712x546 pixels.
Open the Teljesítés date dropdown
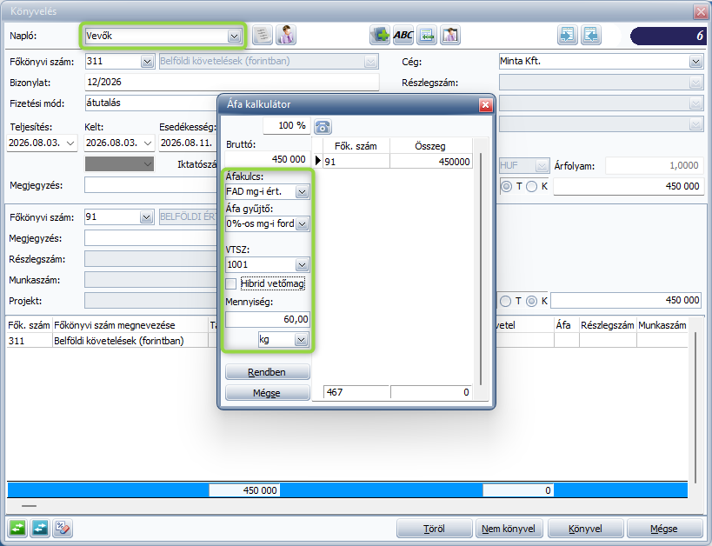(x=70, y=143)
